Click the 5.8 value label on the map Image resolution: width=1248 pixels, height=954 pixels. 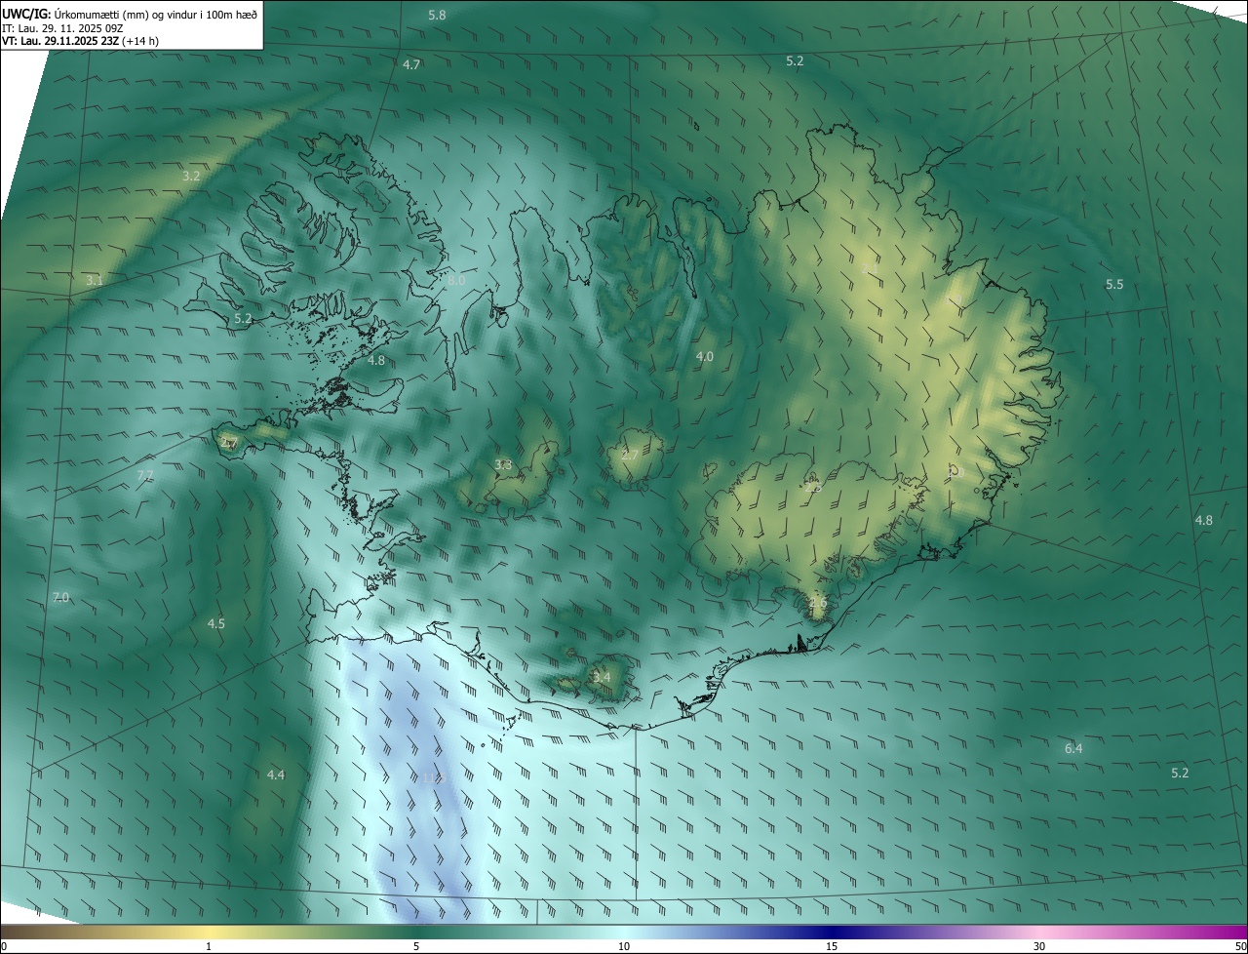tap(437, 15)
